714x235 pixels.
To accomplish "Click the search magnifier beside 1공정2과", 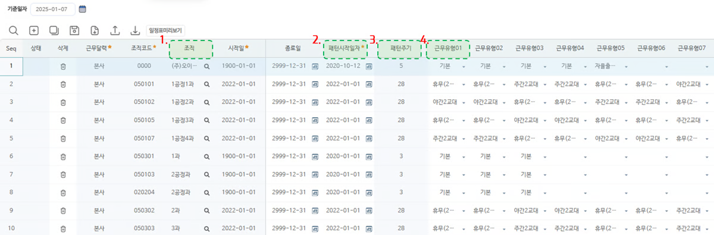I will tap(207, 102).
